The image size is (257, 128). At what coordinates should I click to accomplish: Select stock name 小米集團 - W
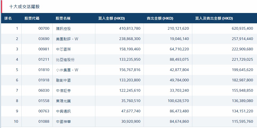[x=67, y=70]
